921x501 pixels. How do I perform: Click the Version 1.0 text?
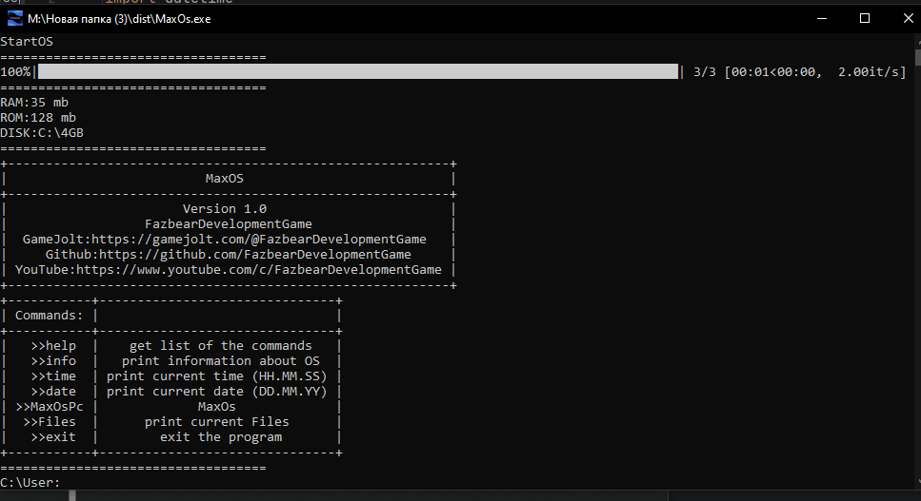(x=225, y=209)
